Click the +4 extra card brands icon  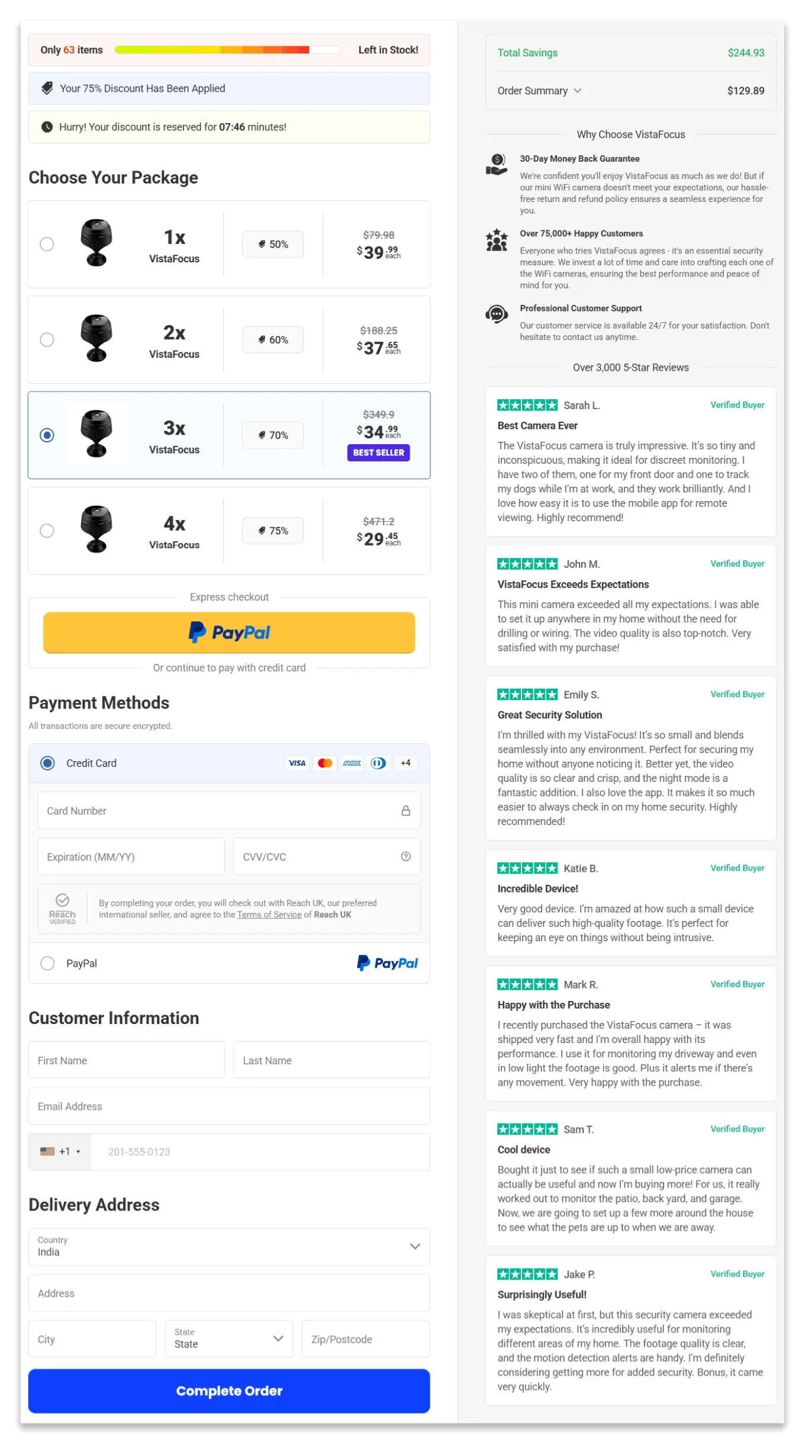[x=405, y=763]
